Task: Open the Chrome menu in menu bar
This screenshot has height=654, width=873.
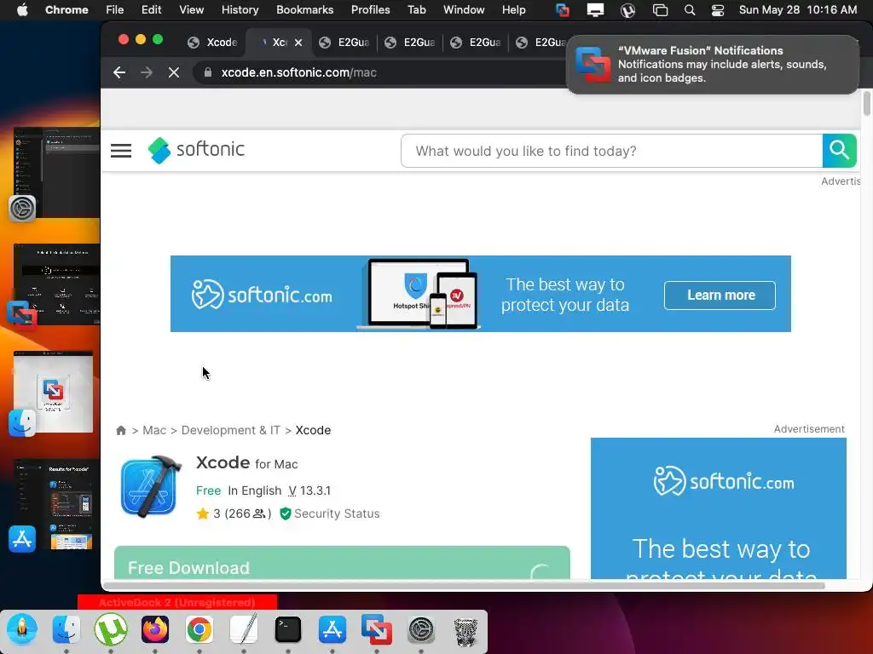Action: (66, 10)
